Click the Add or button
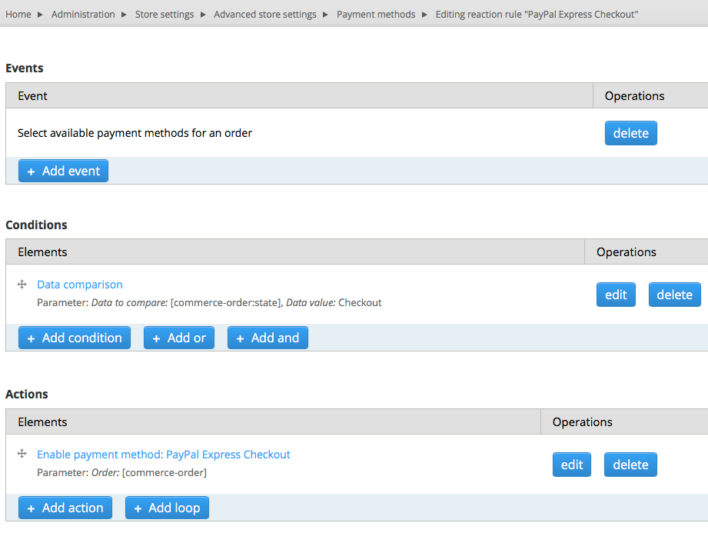The height and width of the screenshot is (553, 708). (x=179, y=338)
